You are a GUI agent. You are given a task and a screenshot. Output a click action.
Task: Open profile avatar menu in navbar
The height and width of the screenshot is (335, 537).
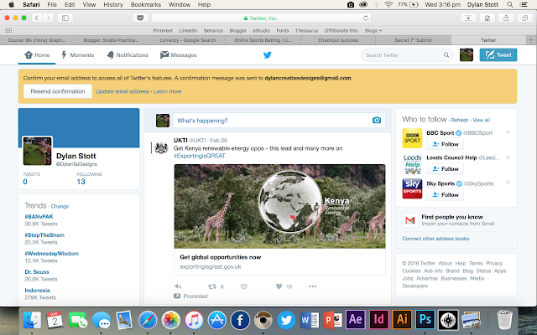[x=467, y=55]
